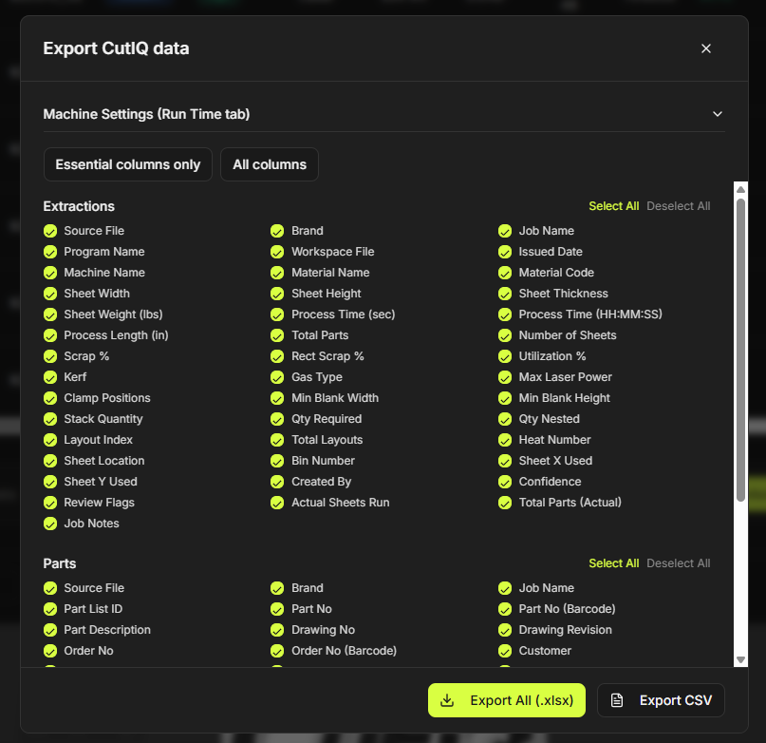This screenshot has width=766, height=743.
Task: Select Essential columns only preset
Action: 128,164
